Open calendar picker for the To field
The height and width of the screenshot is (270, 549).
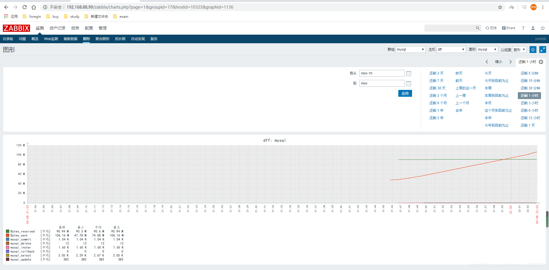tap(409, 84)
